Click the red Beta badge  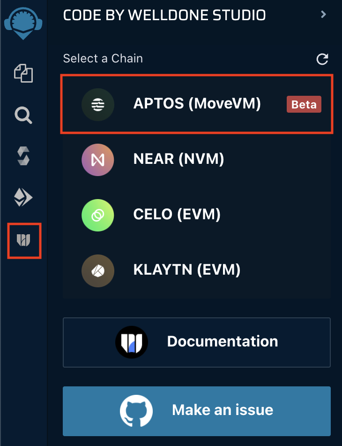tap(304, 104)
